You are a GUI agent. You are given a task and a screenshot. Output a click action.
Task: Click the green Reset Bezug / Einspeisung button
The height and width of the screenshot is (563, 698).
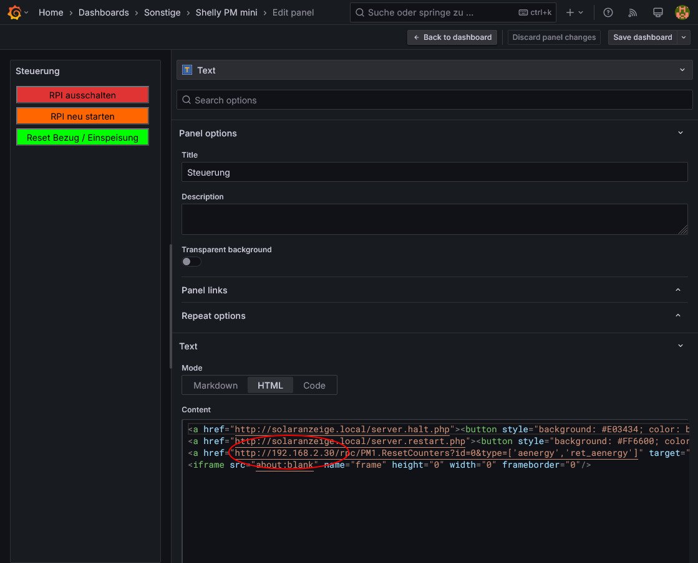[x=82, y=138]
